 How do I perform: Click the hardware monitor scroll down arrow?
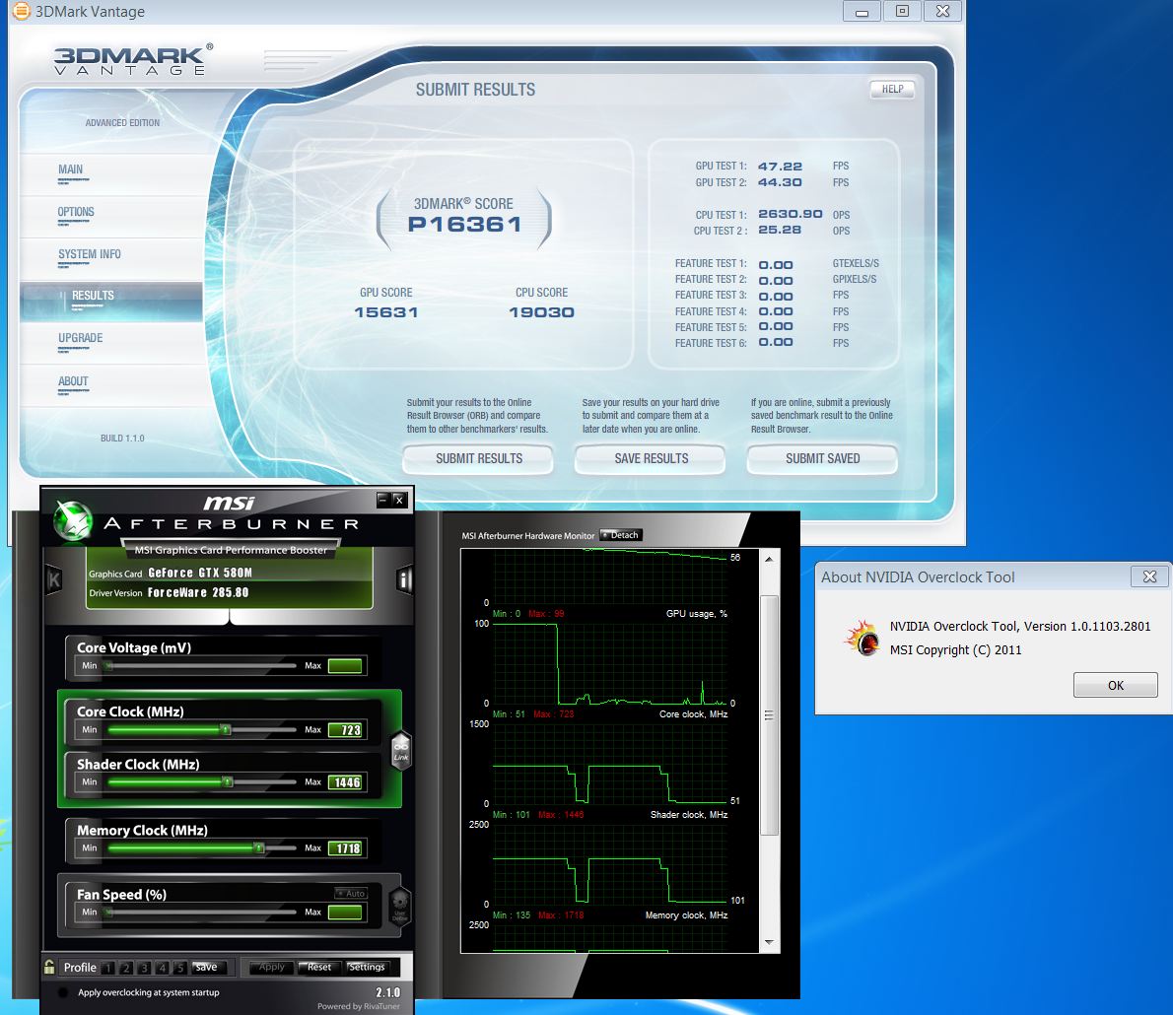769,942
